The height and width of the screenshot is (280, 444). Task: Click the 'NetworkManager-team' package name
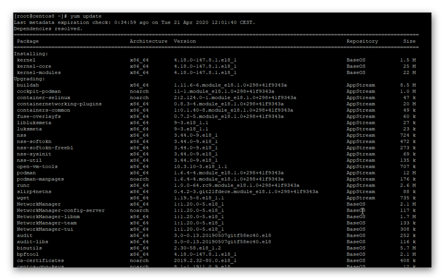pos(47,223)
